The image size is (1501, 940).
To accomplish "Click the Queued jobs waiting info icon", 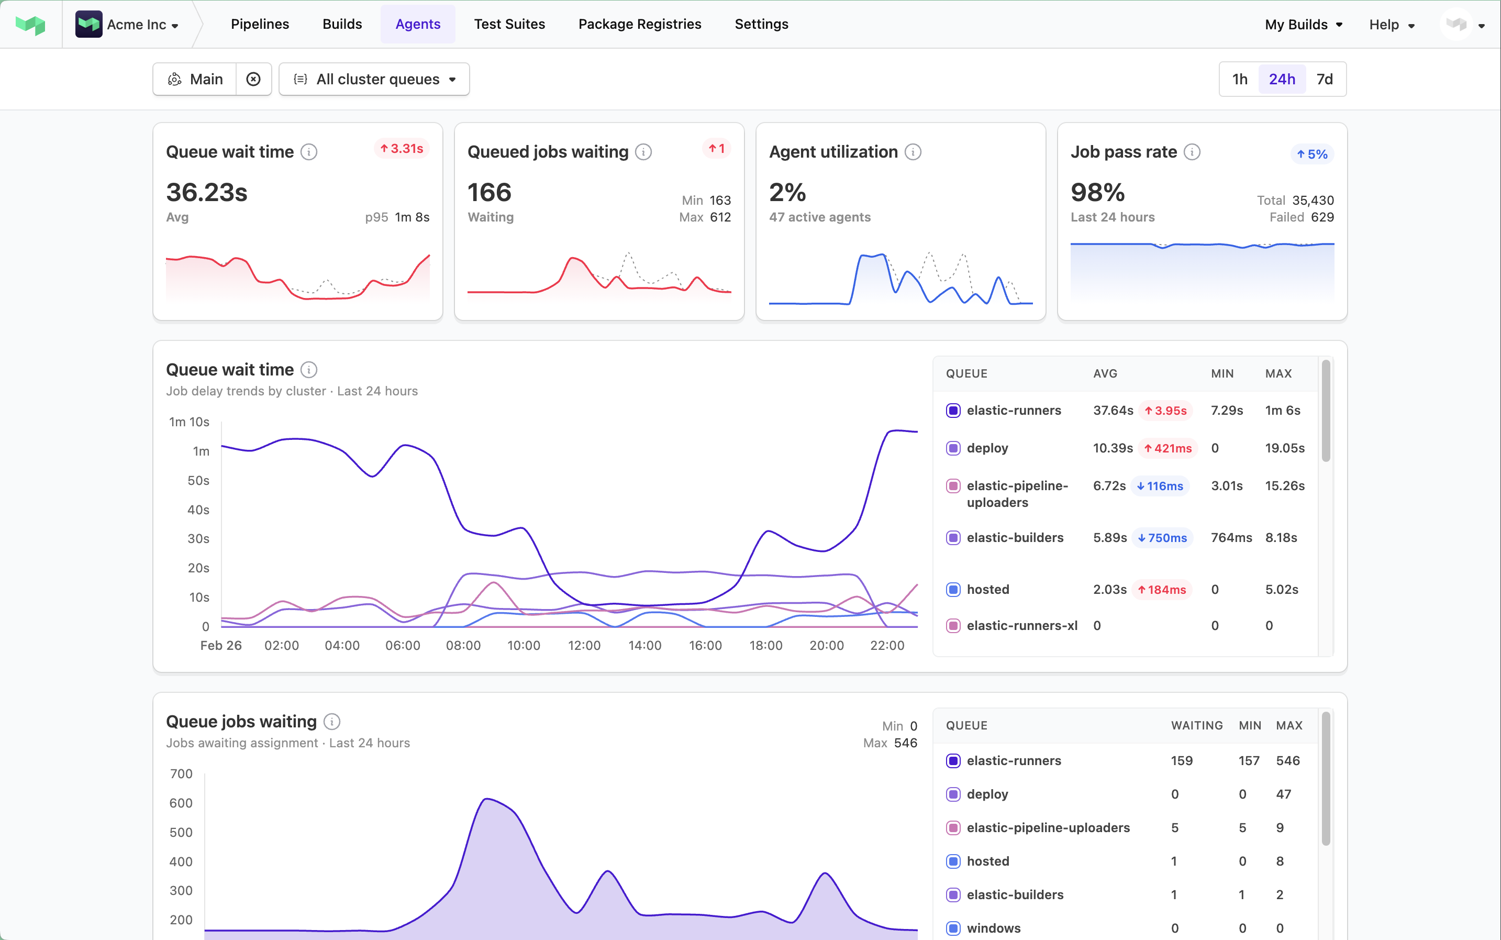I will (x=643, y=151).
